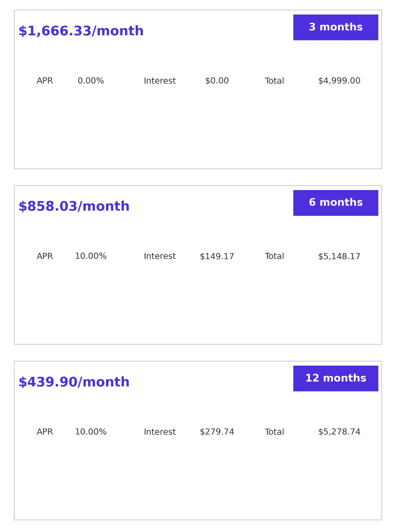Click the 0.00% APR value
The image size is (396, 530).
[91, 81]
